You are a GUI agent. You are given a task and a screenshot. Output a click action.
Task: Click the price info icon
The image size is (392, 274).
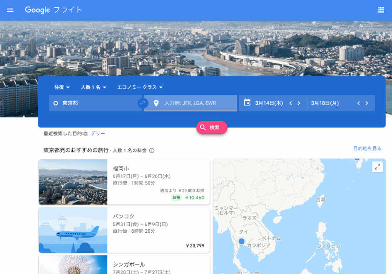(x=152, y=150)
